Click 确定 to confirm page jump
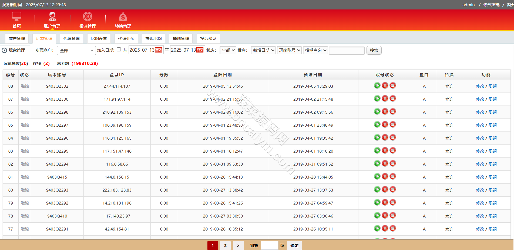This screenshot has height=250, width=514. click(294, 245)
